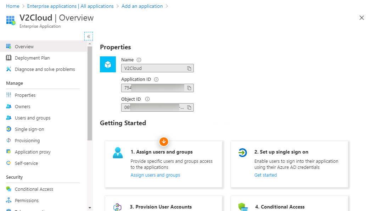The height and width of the screenshot is (211, 366).
Task: Click the V2Cloud enterprise application icon in header
Action: pyautogui.click(x=11, y=20)
